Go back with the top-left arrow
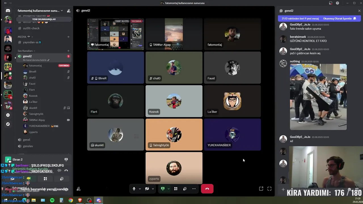363x204 pixels. click(x=5, y=3)
